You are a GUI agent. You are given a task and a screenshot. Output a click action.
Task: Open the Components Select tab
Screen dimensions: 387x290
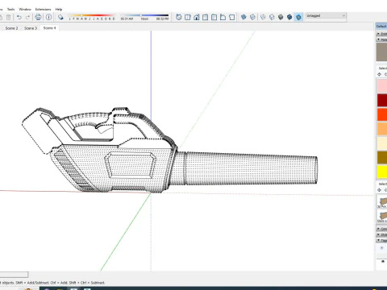click(x=383, y=184)
